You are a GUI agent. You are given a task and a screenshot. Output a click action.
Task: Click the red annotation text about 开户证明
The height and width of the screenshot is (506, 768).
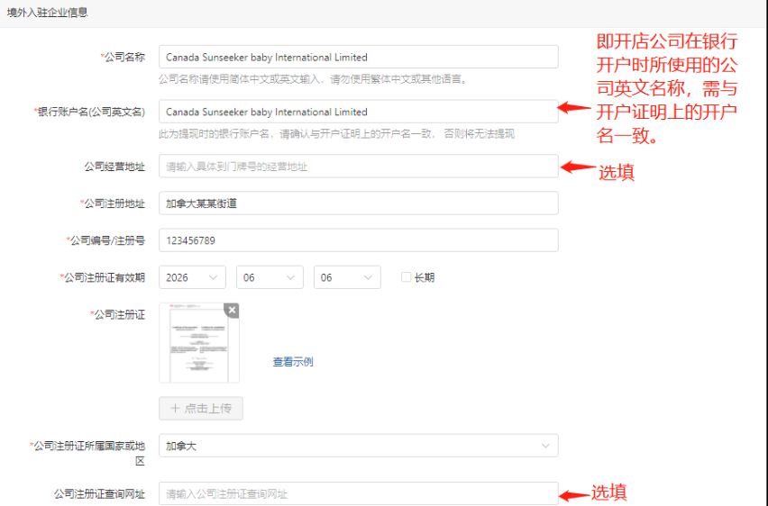[667, 90]
